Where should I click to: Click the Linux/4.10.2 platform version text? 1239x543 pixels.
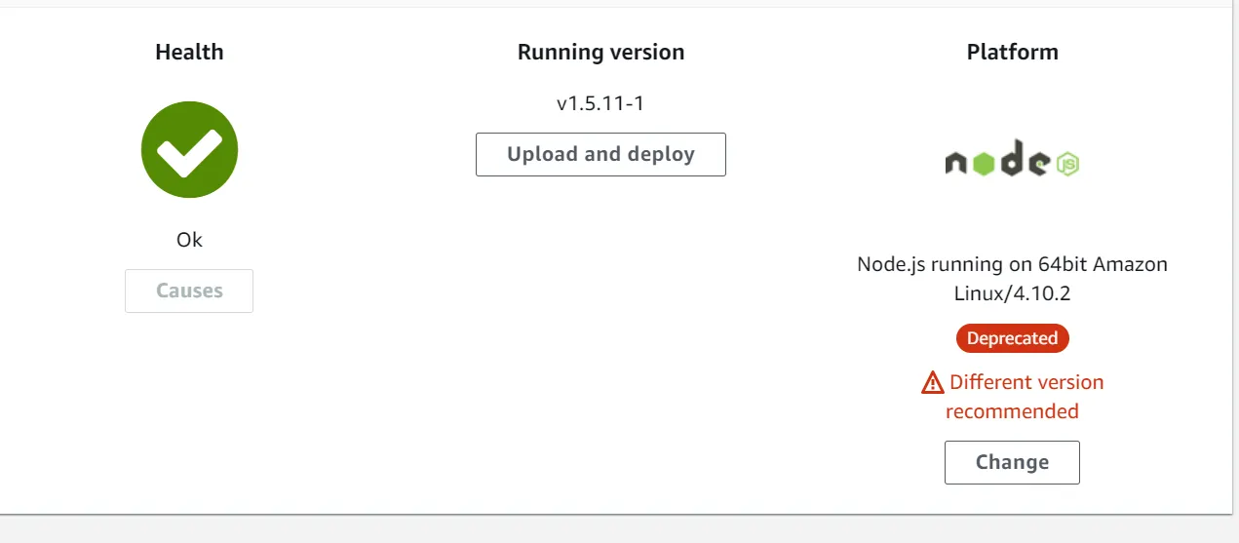[x=1012, y=293]
